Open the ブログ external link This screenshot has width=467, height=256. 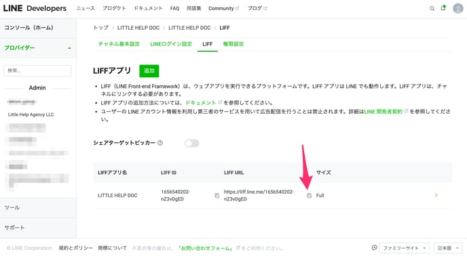(x=257, y=8)
